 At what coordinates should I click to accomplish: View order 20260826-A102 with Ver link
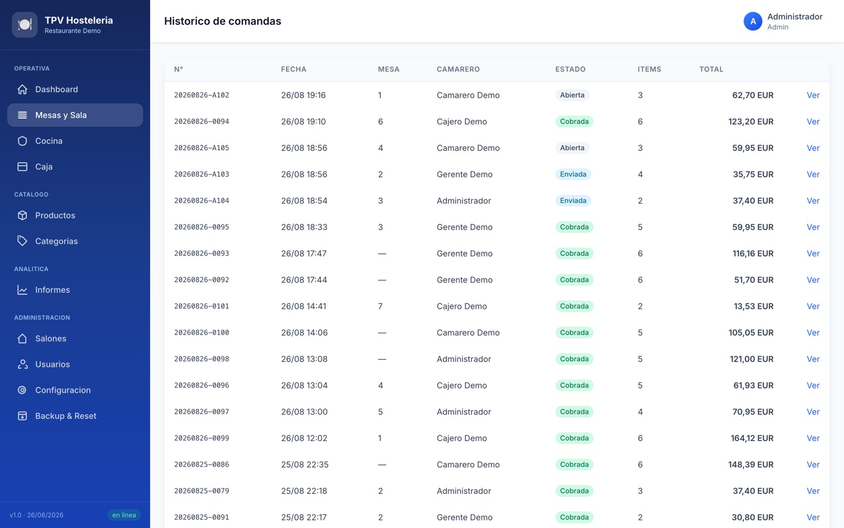pos(813,95)
